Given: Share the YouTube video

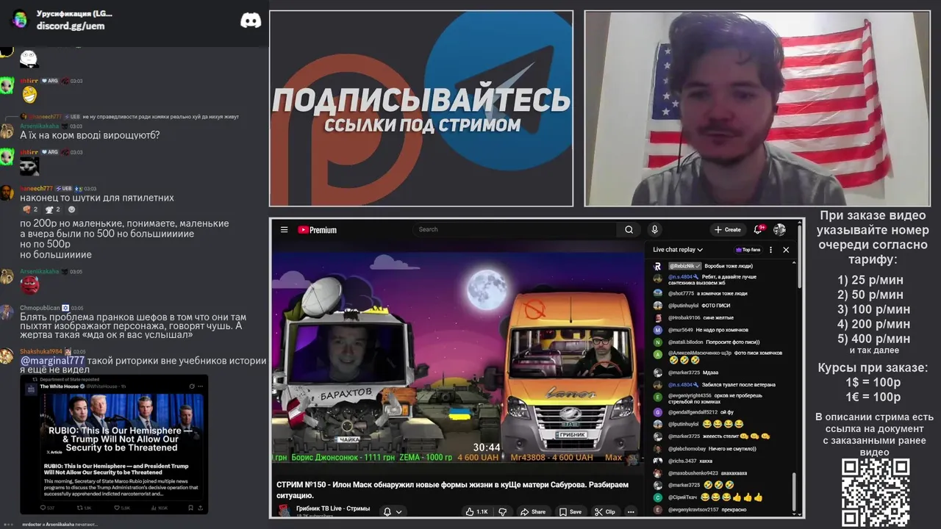Looking at the screenshot, I should 533,511.
